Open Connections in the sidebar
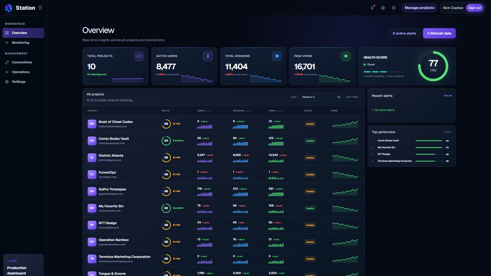Image resolution: width=491 pixels, height=276 pixels. point(23,62)
